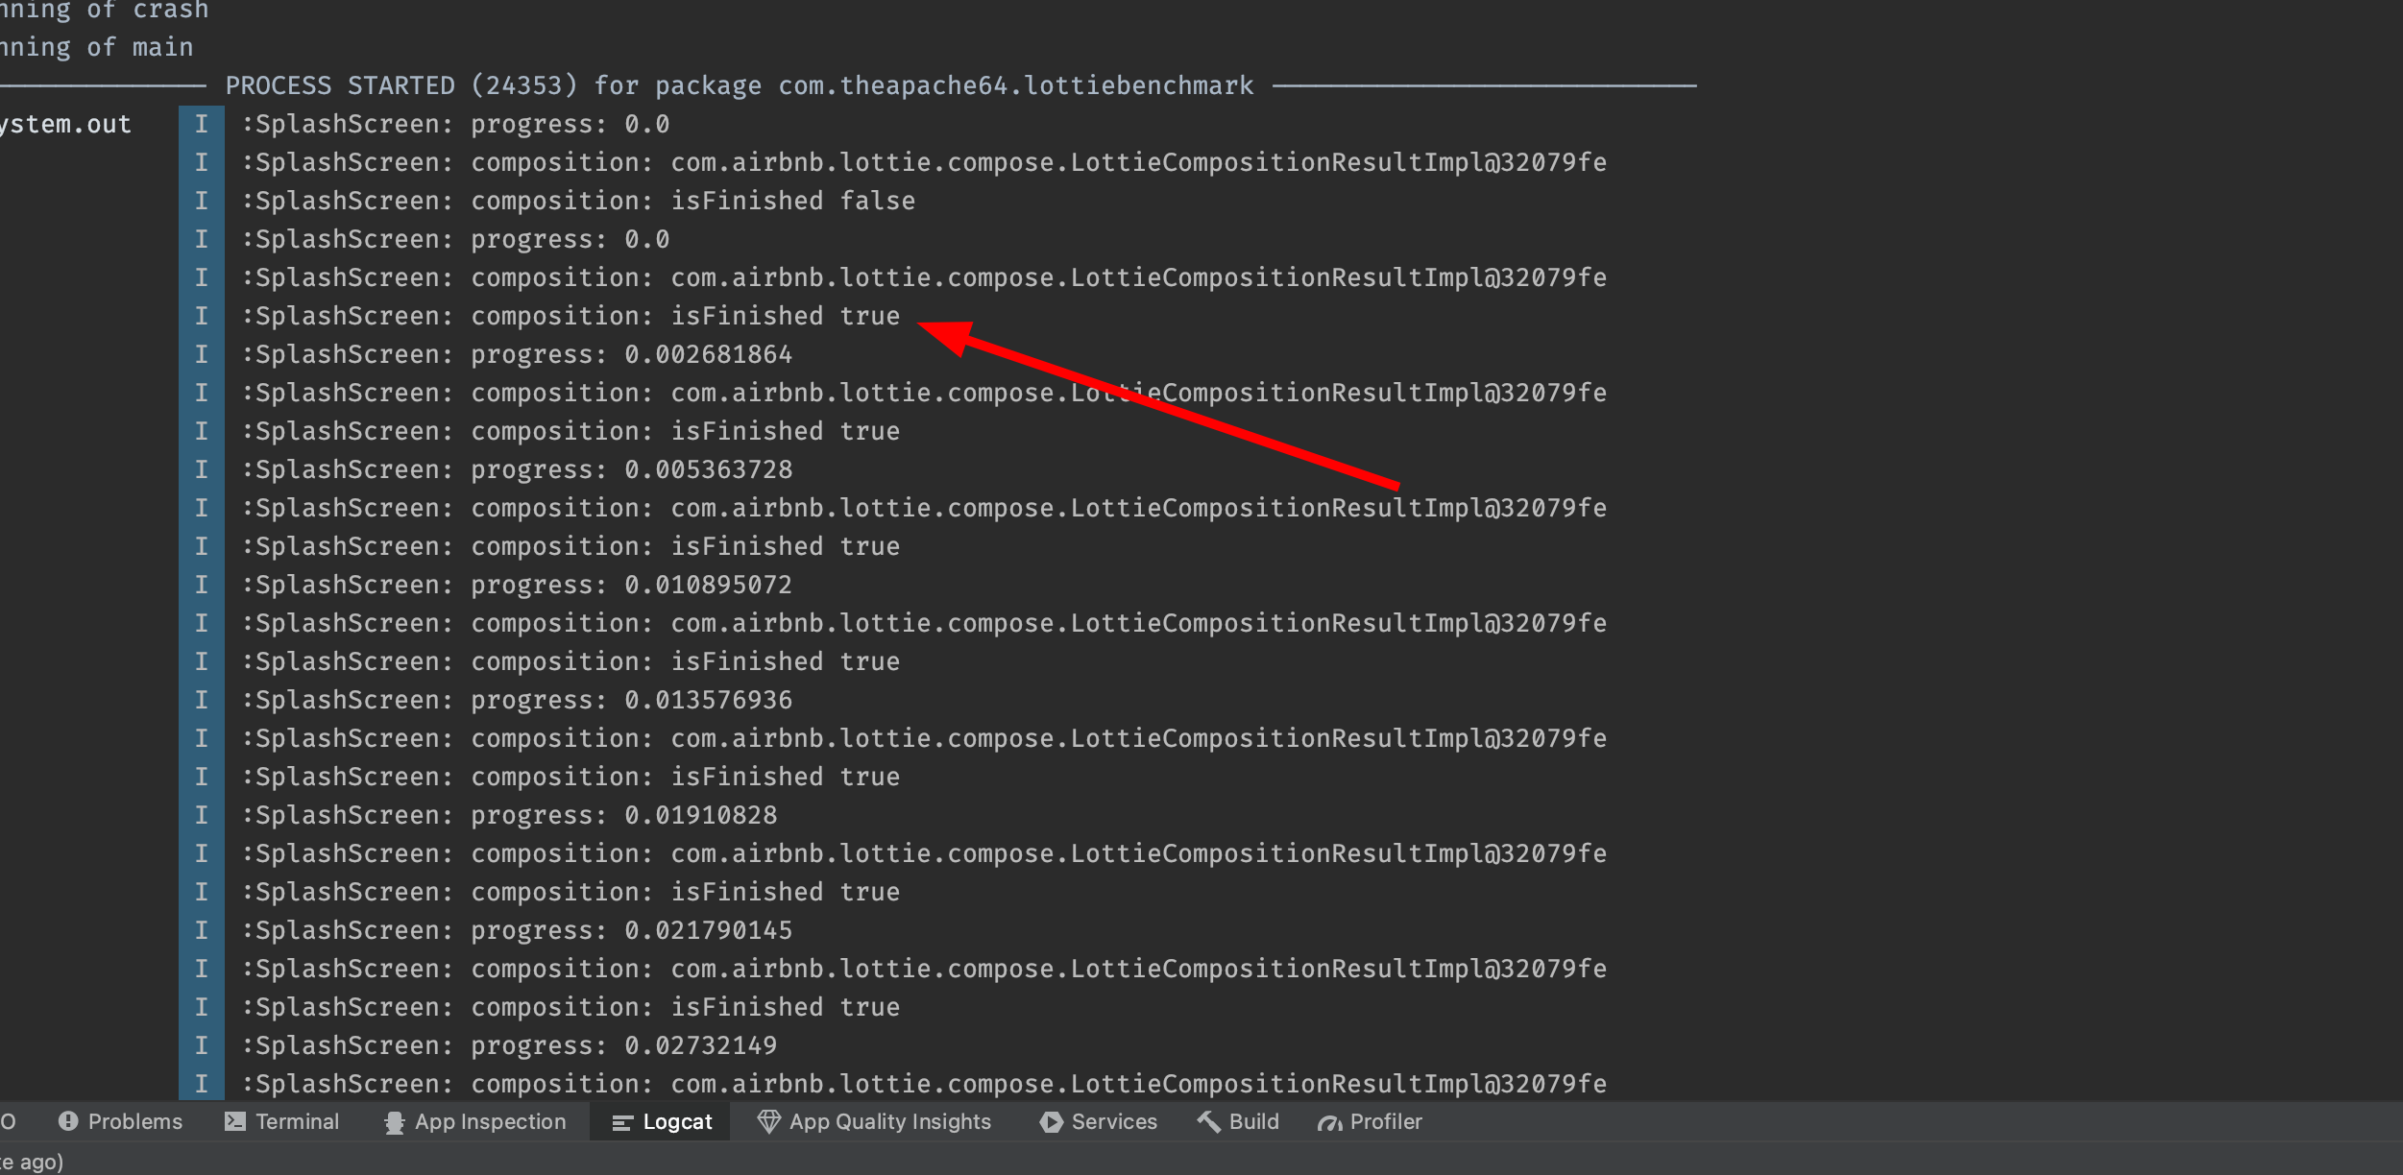The width and height of the screenshot is (2403, 1175).
Task: Select the PROCESS STARTED header line
Action: pos(740,84)
